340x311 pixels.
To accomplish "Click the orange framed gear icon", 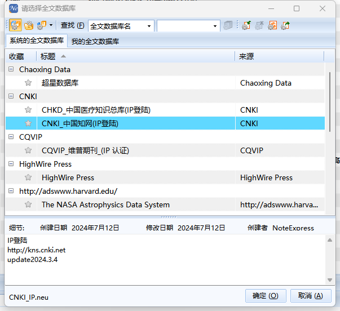I will pos(272,25).
